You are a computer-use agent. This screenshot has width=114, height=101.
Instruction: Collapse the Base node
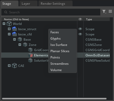coord(15,39)
